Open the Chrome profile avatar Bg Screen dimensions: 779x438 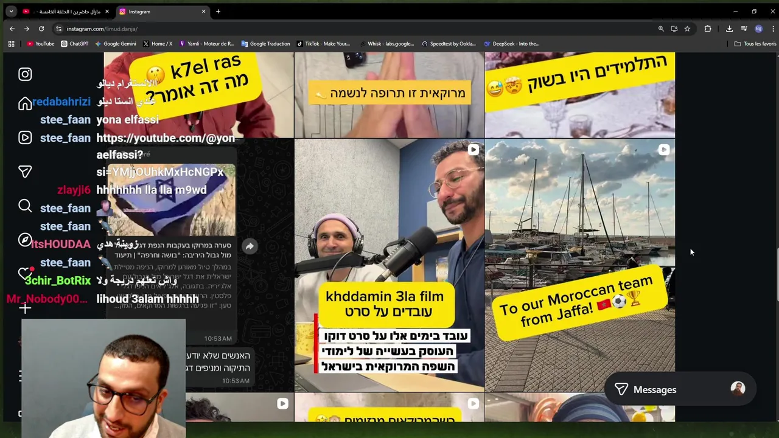[758, 29]
